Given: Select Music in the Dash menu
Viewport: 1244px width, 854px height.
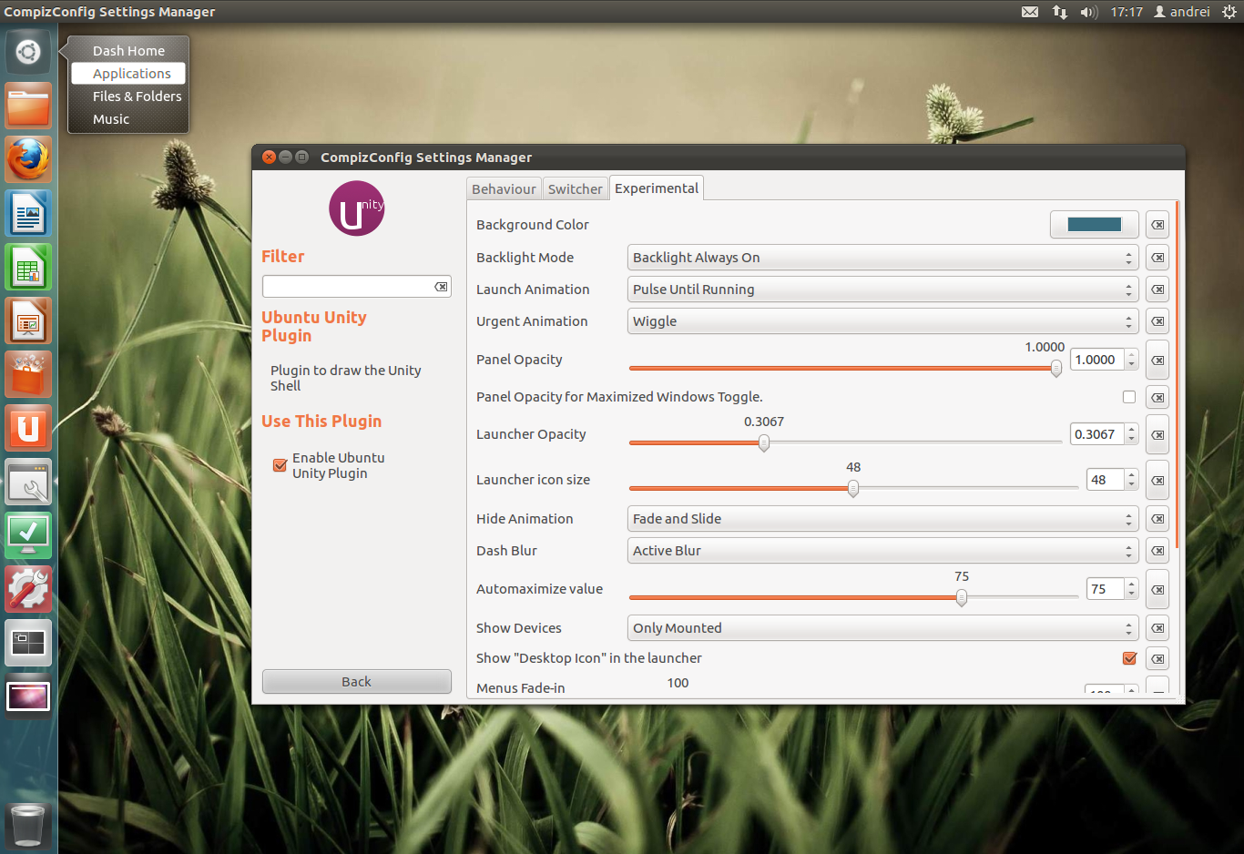Looking at the screenshot, I should [111, 118].
